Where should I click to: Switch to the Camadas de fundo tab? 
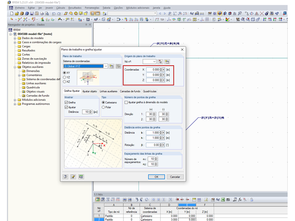coord(130,92)
